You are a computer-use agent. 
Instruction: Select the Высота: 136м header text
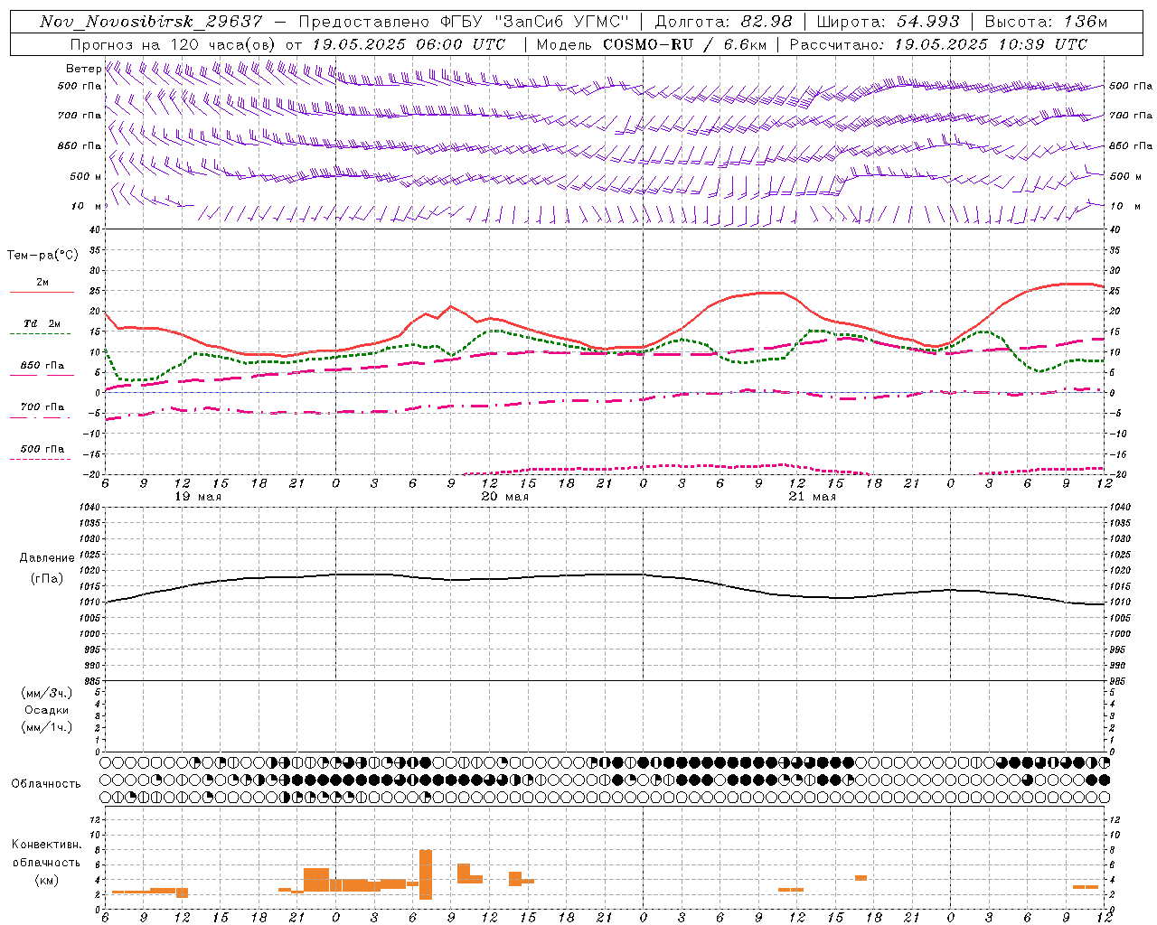(x=1046, y=22)
